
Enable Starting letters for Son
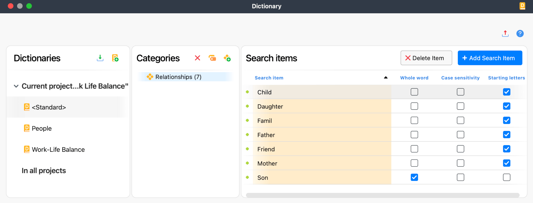(x=507, y=177)
